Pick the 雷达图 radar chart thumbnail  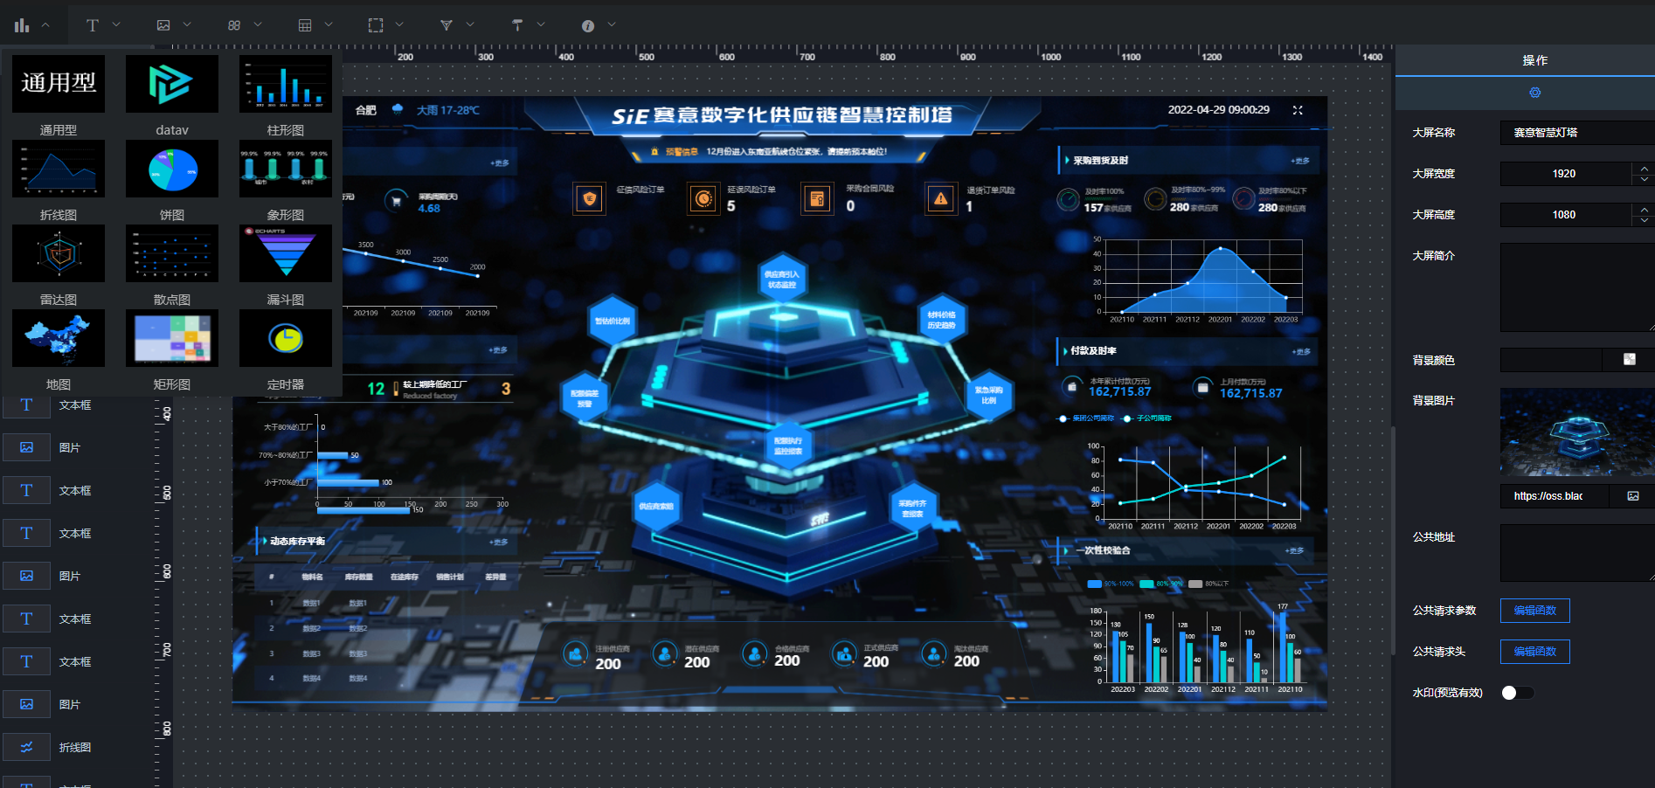59,253
